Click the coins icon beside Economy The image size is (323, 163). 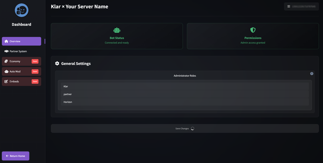click(6, 61)
